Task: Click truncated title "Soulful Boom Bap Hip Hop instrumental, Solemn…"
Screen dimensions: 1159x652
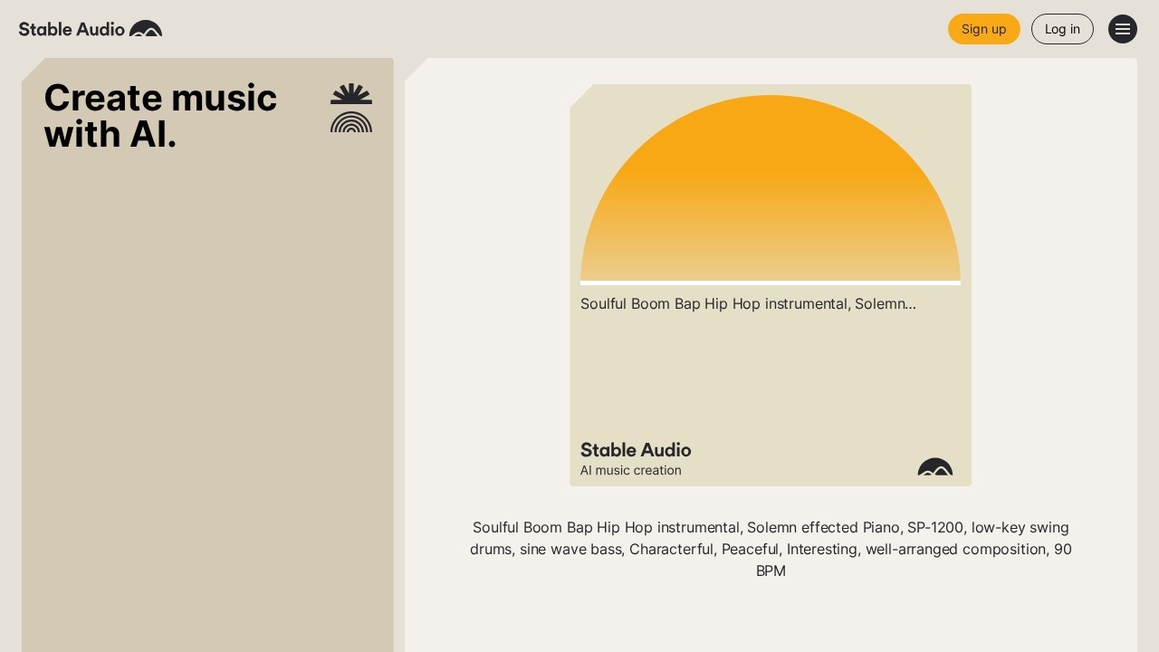Action: coord(748,304)
